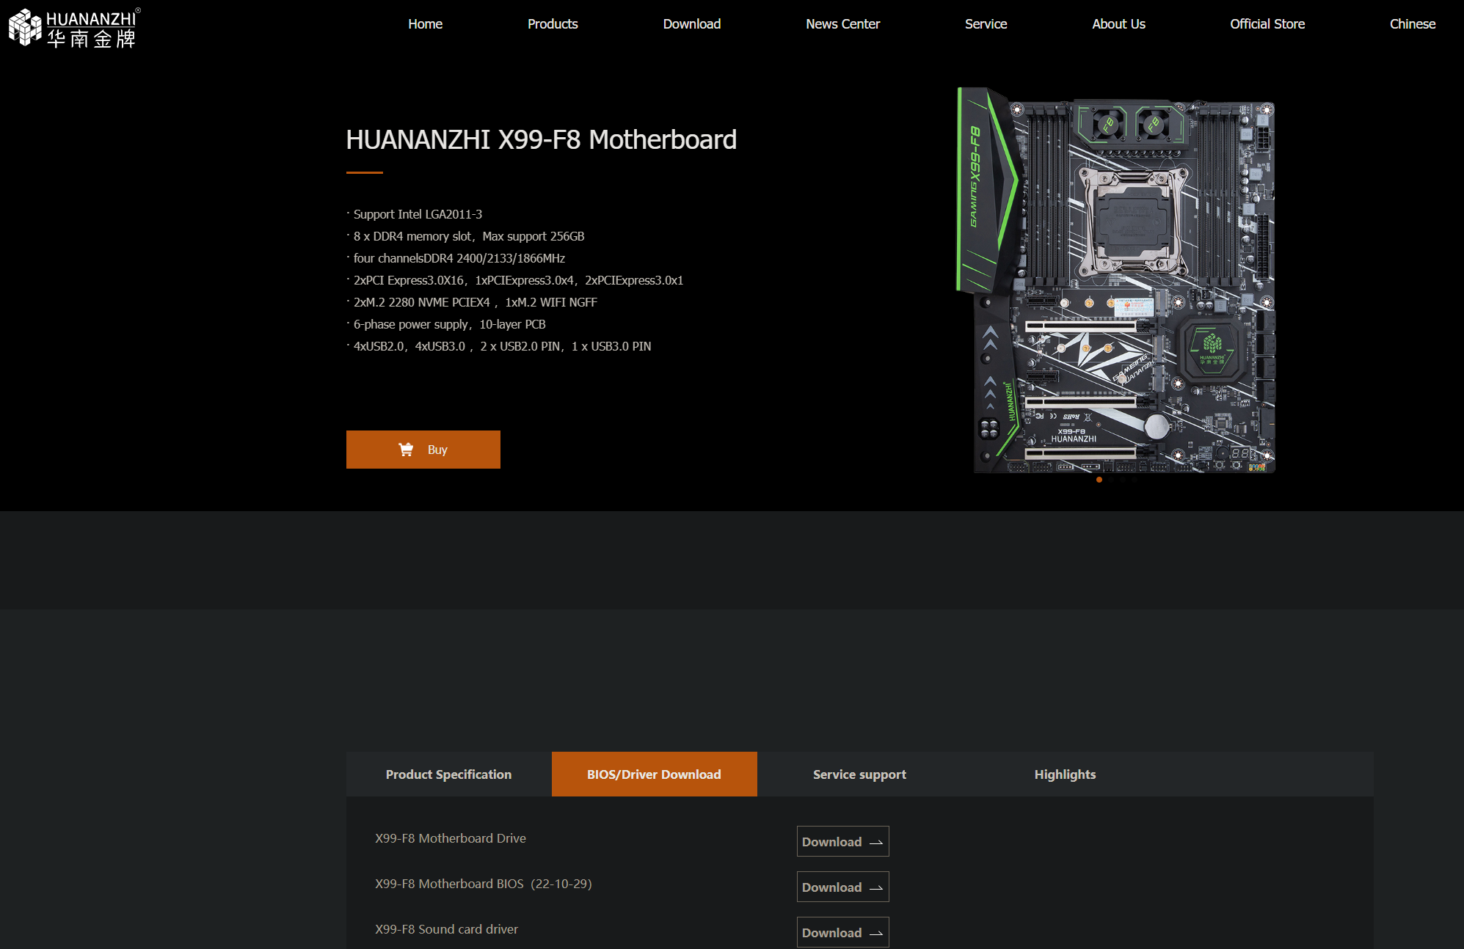Go to News Center page
The width and height of the screenshot is (1464, 949).
coord(842,24)
